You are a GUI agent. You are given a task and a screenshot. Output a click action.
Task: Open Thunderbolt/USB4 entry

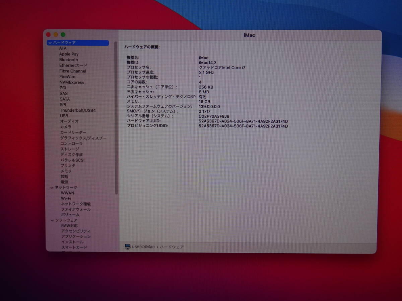point(78,110)
